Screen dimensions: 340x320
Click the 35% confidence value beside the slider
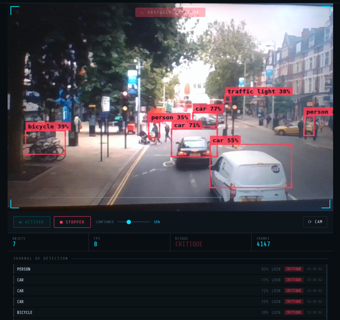point(157,222)
